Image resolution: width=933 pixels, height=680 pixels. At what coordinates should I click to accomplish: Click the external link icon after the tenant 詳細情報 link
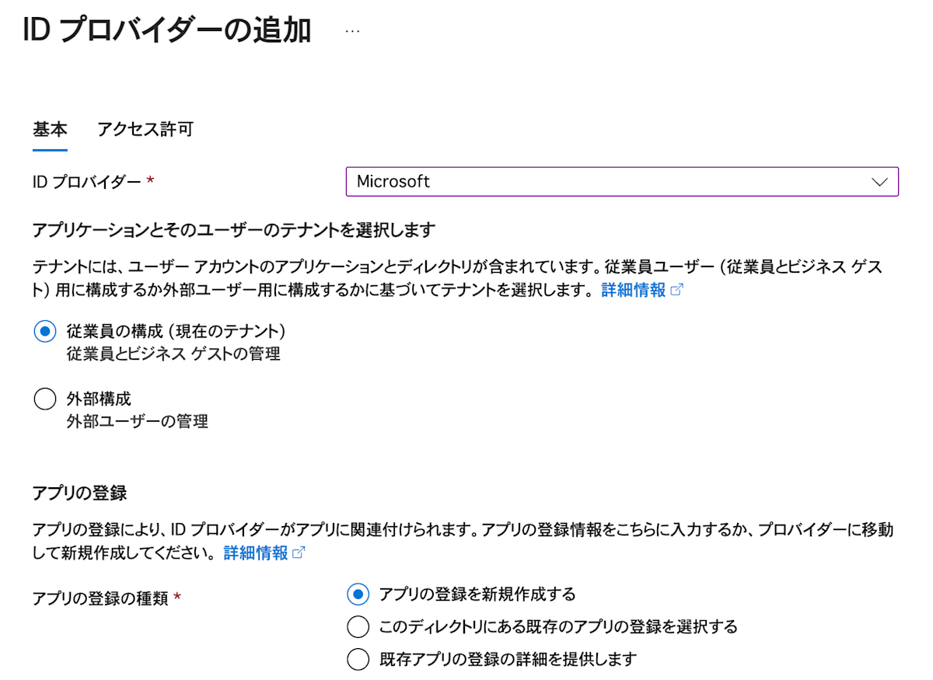point(676,290)
